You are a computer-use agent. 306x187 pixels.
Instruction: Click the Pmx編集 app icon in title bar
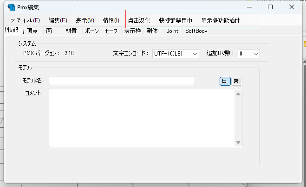11,7
